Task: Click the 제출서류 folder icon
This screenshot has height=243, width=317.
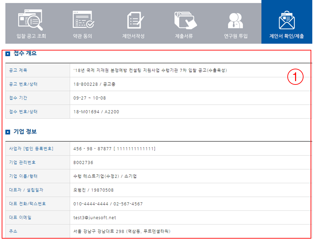Action: point(185,20)
